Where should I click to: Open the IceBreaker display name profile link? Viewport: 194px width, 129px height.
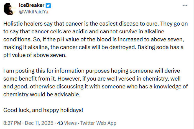pyautogui.click(x=32, y=5)
